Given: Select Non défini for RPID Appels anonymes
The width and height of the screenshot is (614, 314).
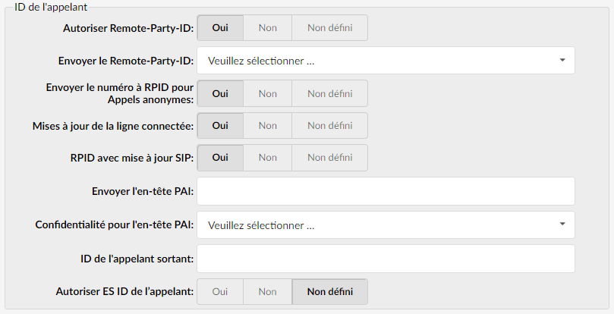Looking at the screenshot, I should [x=329, y=93].
